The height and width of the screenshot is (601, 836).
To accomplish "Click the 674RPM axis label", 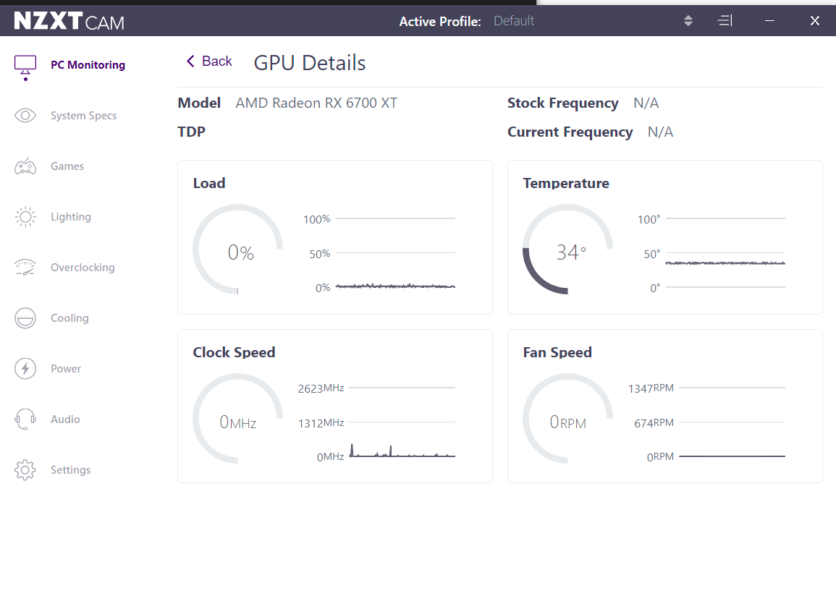I will pos(654,423).
